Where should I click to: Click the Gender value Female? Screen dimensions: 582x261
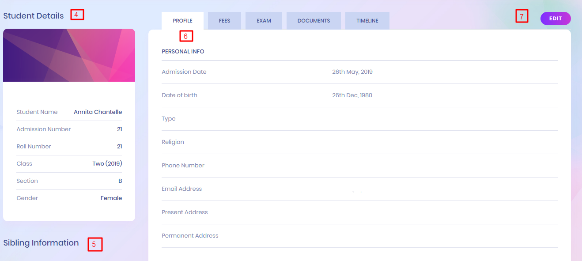(x=111, y=198)
